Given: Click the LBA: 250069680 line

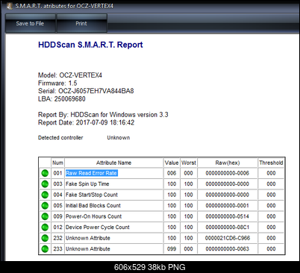Looking at the screenshot, I should [62, 99].
